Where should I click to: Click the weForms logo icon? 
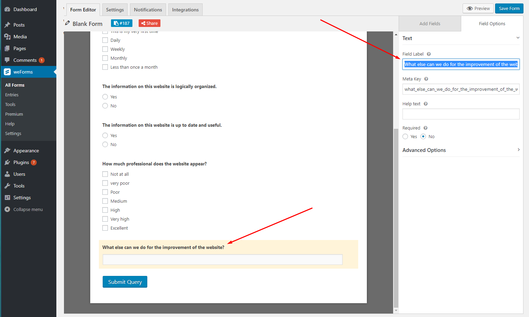coord(7,72)
